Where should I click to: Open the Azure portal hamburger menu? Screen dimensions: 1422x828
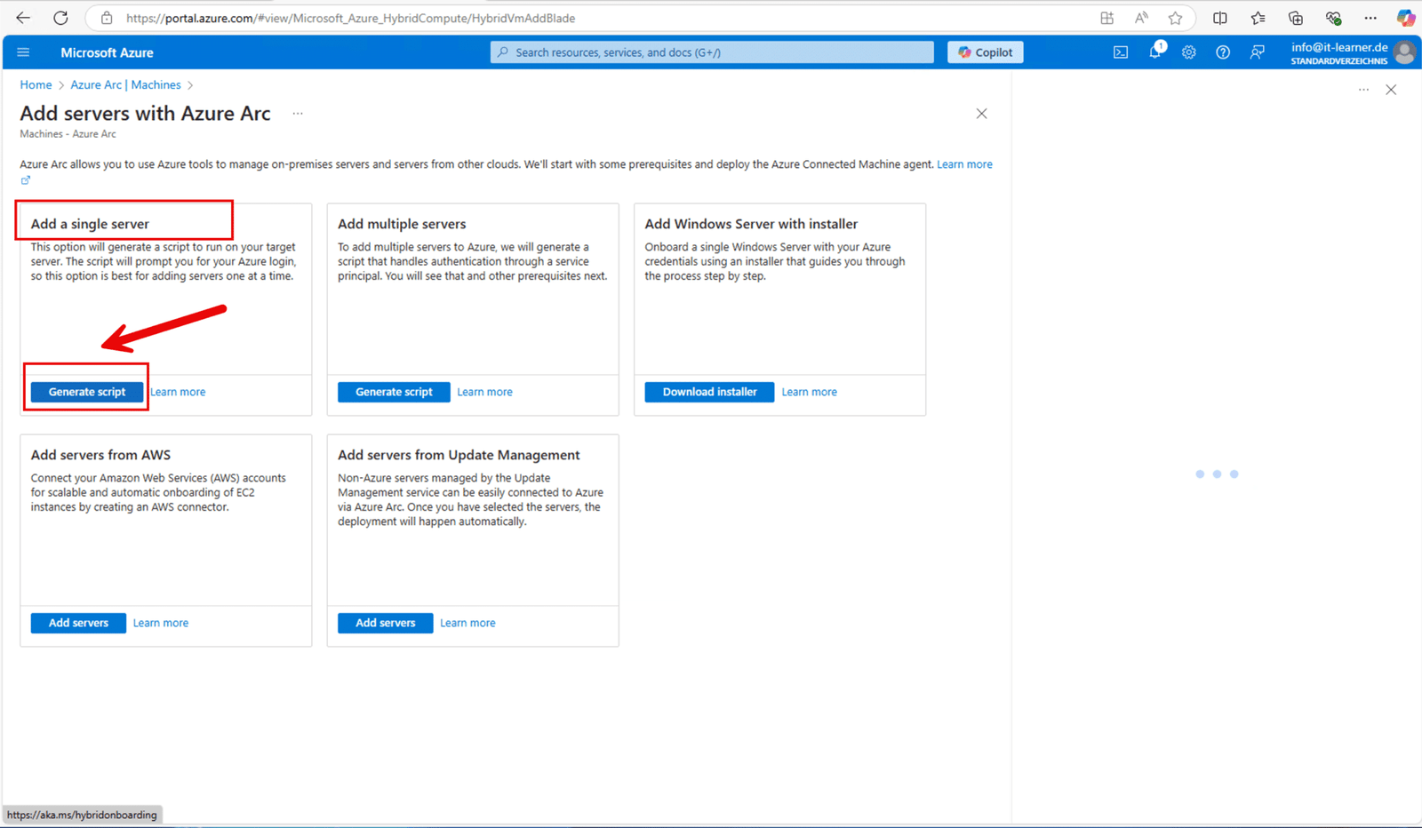coord(23,52)
